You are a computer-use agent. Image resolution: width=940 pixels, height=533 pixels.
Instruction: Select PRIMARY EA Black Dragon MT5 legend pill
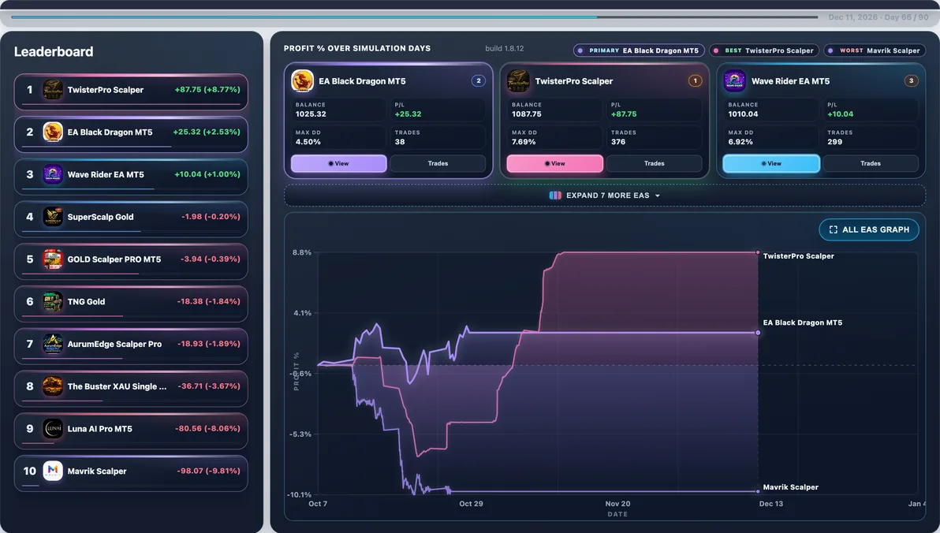tap(639, 50)
